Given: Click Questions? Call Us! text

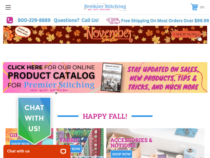Looking at the screenshot, I should click(x=76, y=20).
